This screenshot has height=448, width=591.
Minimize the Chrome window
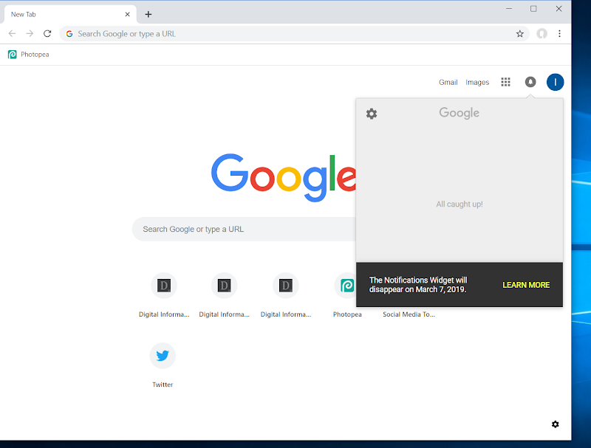tap(508, 9)
